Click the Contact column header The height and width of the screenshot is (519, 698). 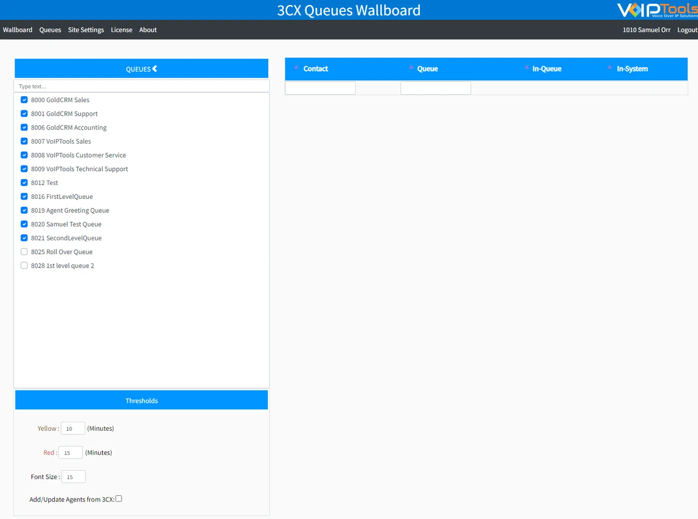click(316, 69)
